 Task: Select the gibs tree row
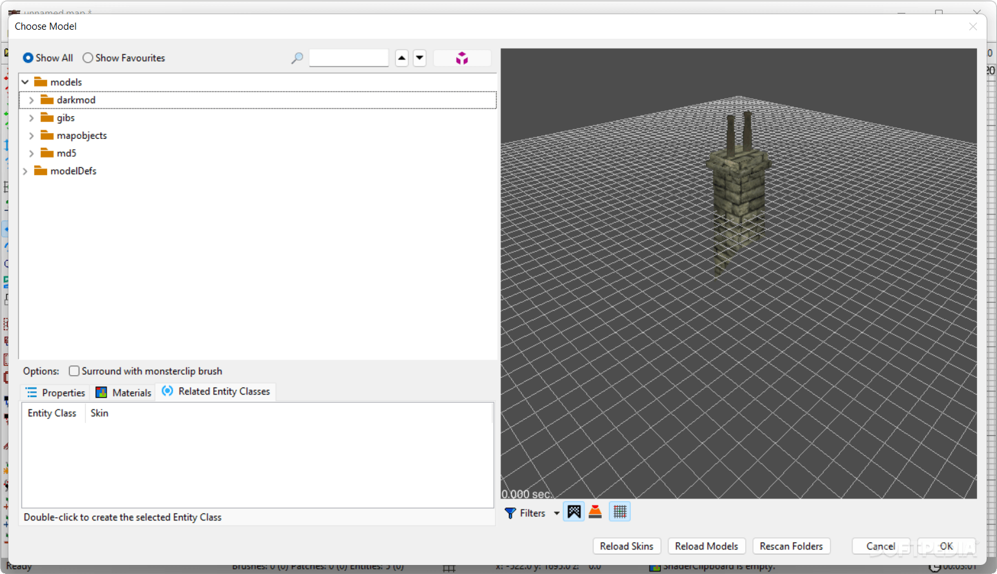tap(258, 118)
